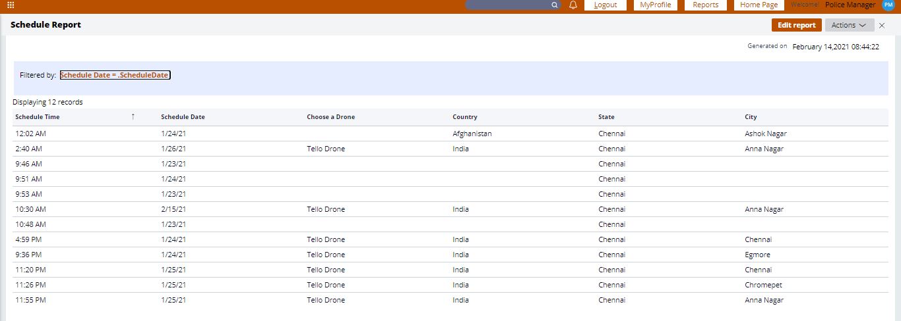Go to Home Page
901x321 pixels.
pyautogui.click(x=759, y=5)
